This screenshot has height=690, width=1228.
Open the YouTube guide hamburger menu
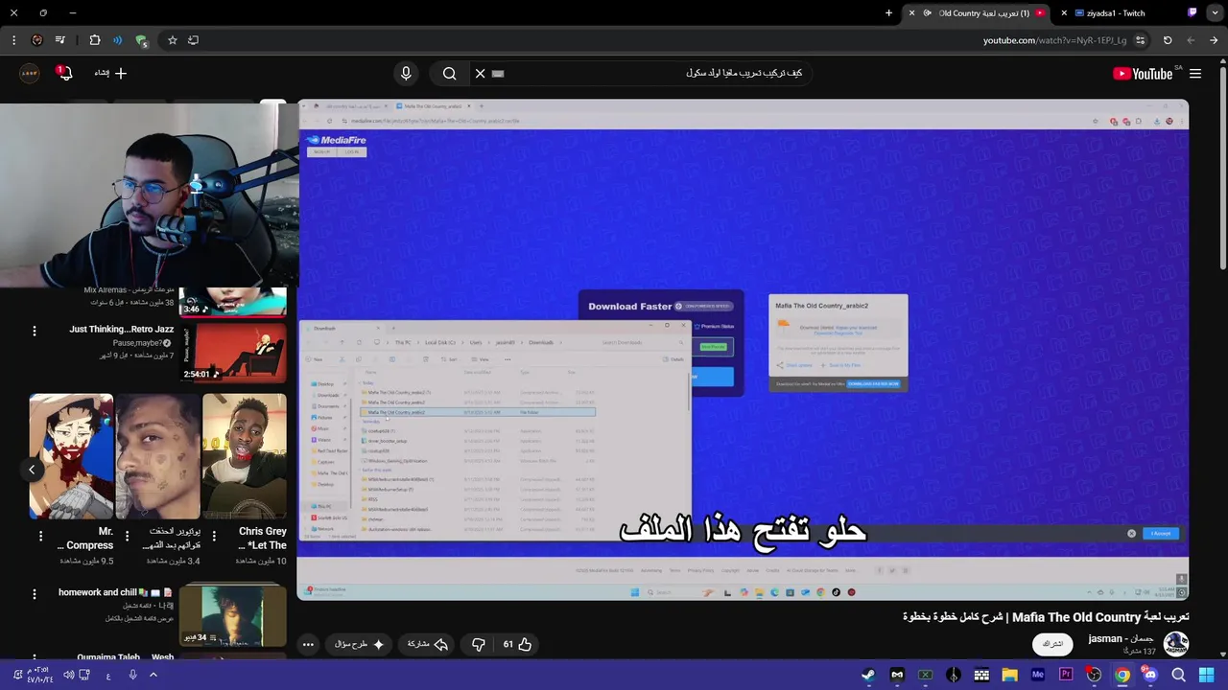(x=1195, y=74)
